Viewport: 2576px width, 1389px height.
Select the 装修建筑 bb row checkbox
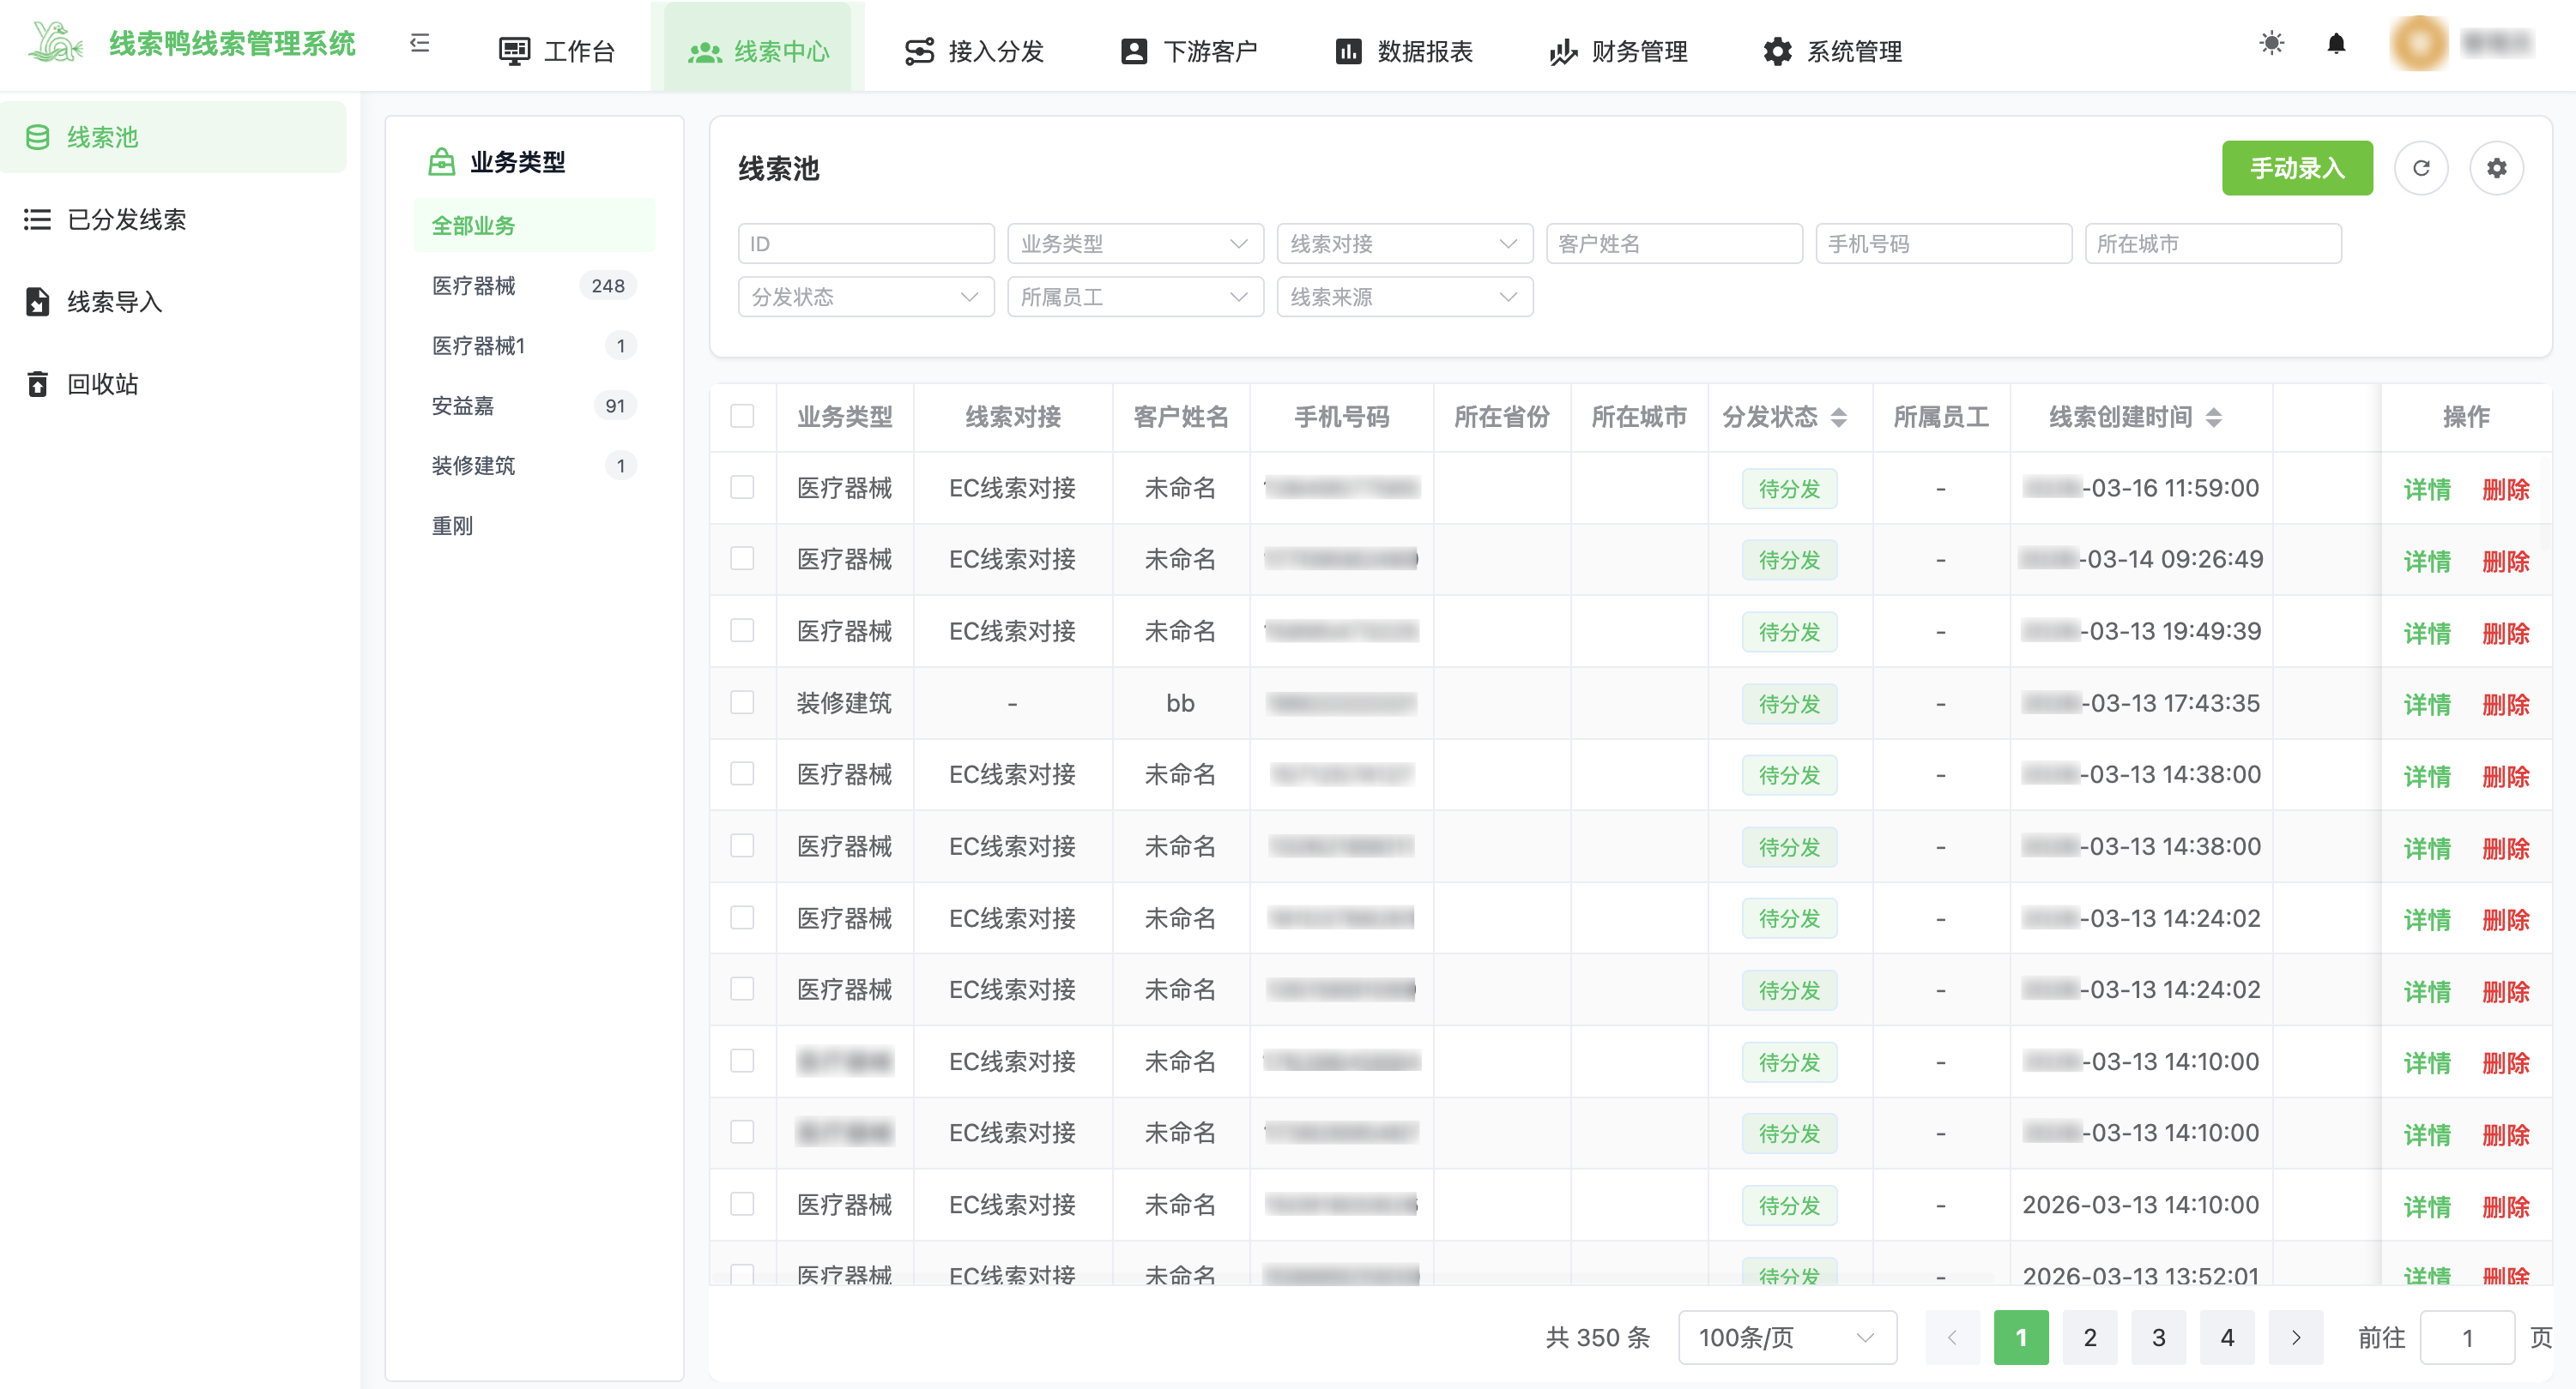[742, 702]
